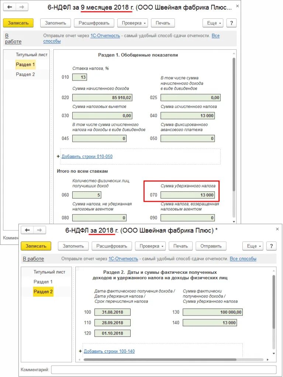
Task: Click field 040 calculated tax 13 000
Action: coord(187,116)
